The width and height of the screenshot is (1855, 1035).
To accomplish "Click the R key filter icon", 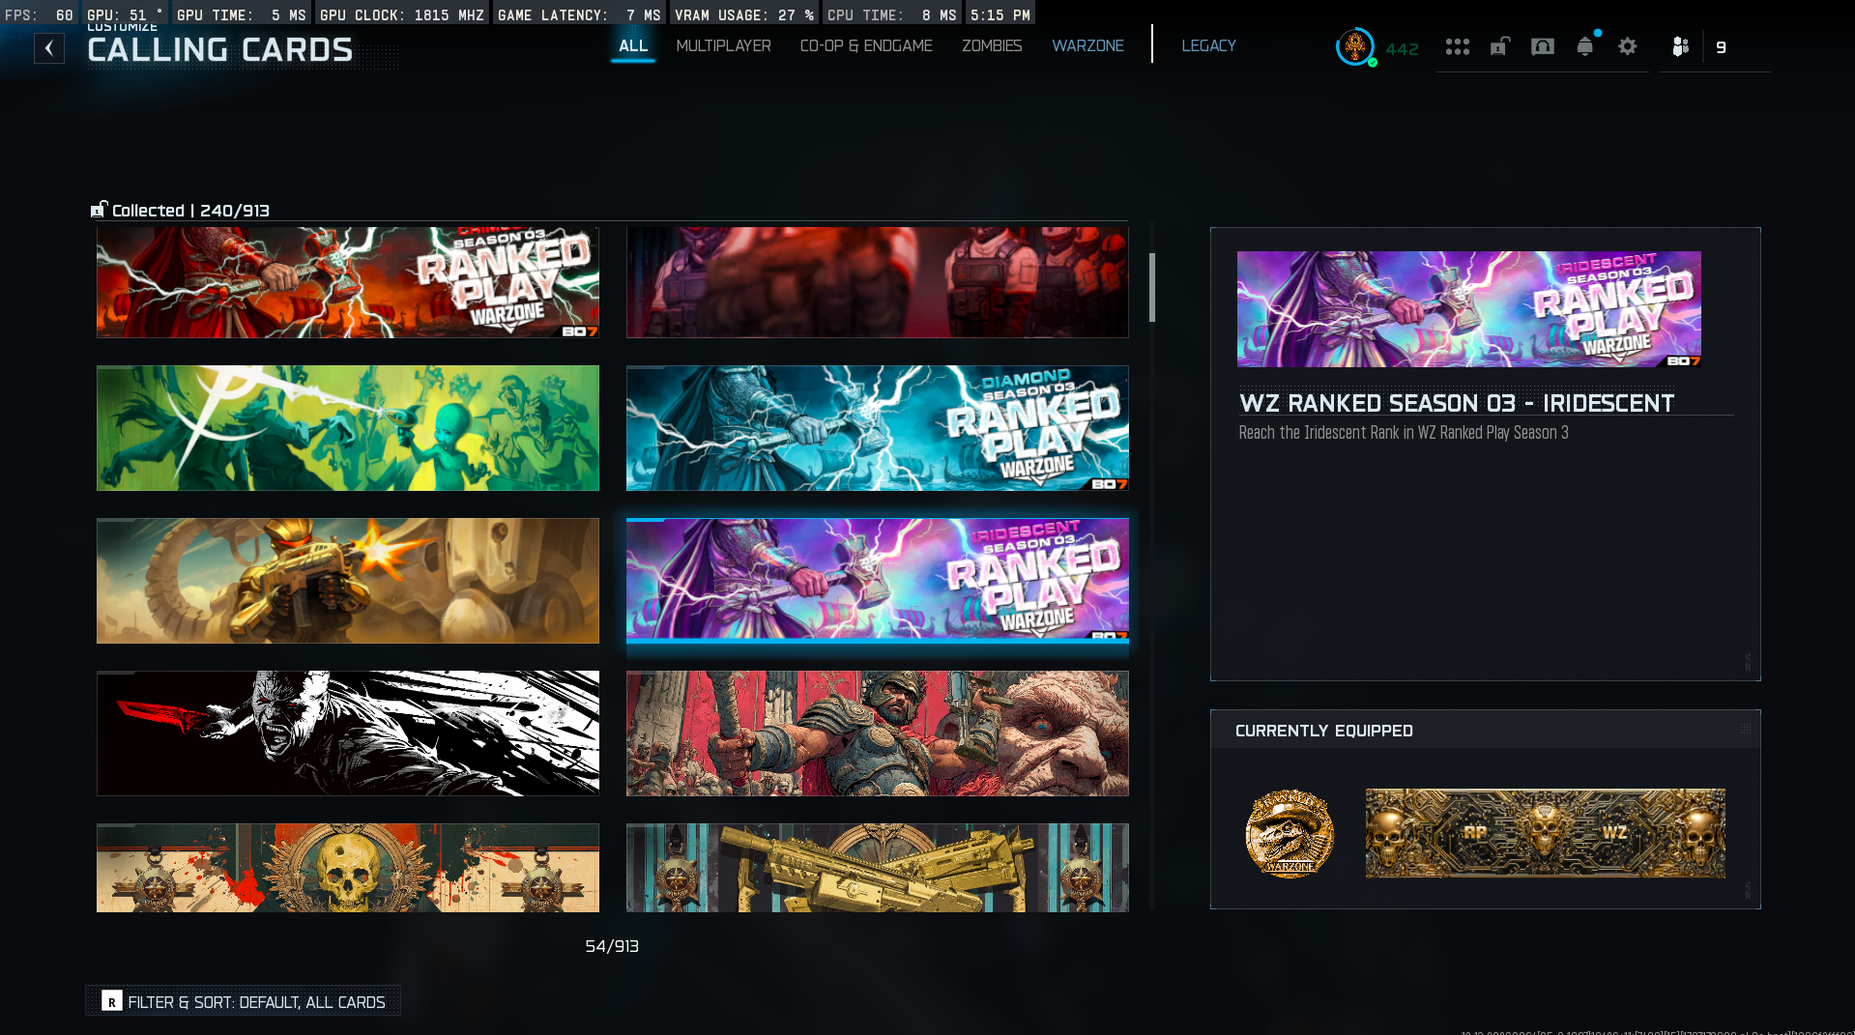I will (x=112, y=1002).
